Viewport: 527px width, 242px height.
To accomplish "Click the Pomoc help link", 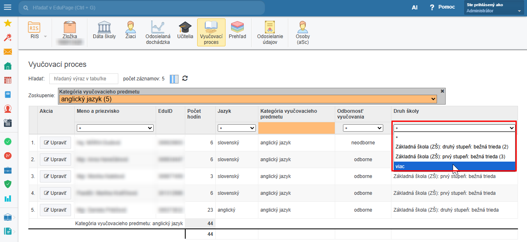I will 442,7.
